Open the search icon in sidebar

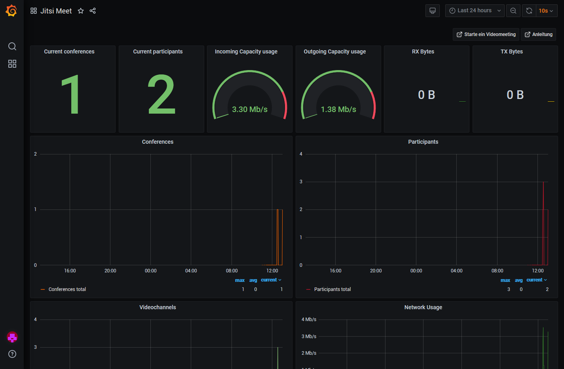coord(12,46)
